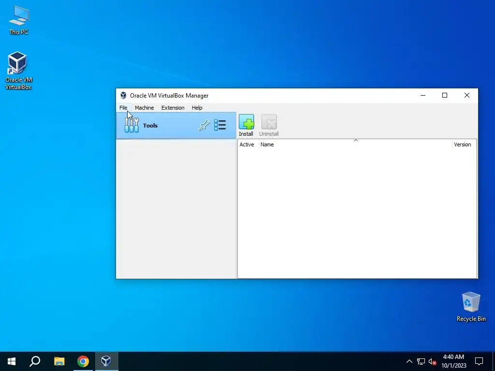Screen dimensions: 495x371
Task: Close the VirtualBox Manager window
Action: click(x=467, y=95)
